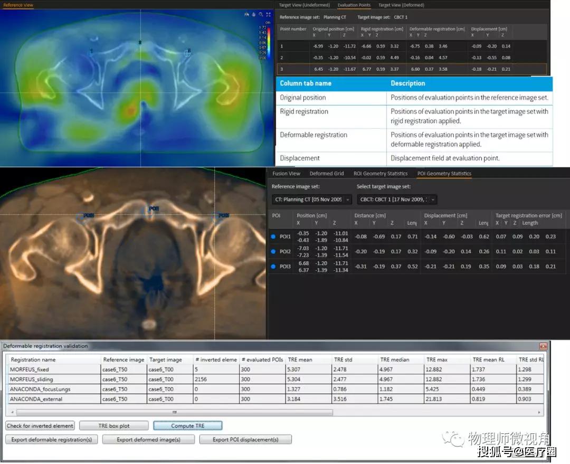Click the blue POI3 marker dot
The height and width of the screenshot is (464, 570).
pyautogui.click(x=273, y=267)
